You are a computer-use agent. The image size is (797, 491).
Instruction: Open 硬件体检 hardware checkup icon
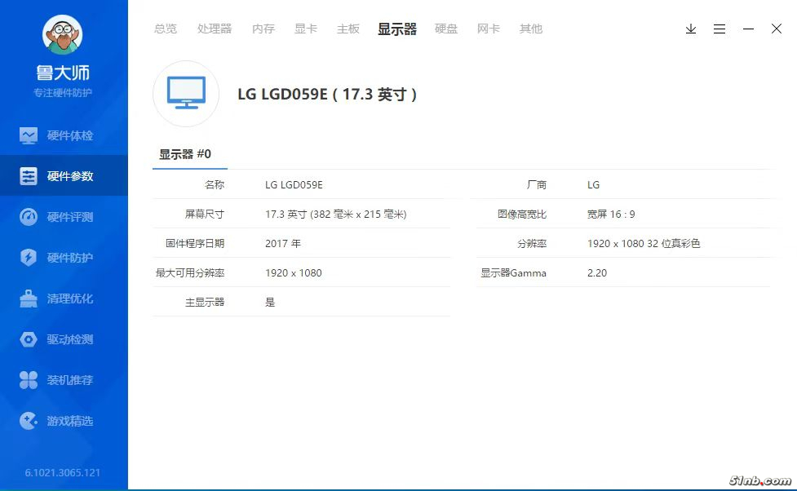coord(29,135)
